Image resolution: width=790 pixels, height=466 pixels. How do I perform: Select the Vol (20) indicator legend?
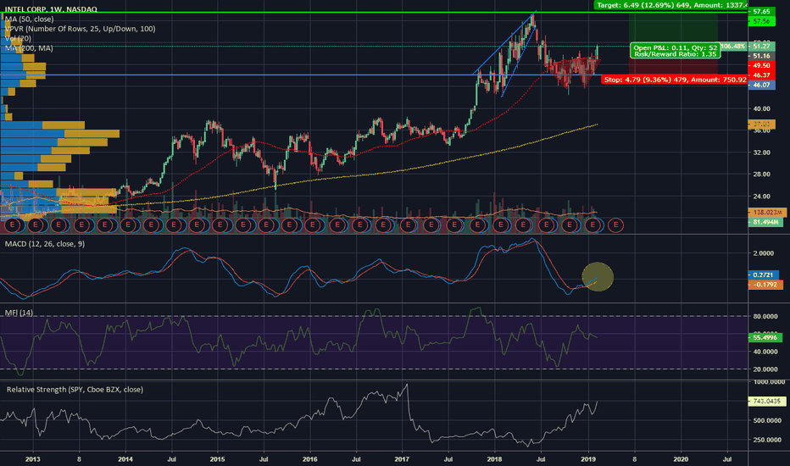(x=18, y=38)
